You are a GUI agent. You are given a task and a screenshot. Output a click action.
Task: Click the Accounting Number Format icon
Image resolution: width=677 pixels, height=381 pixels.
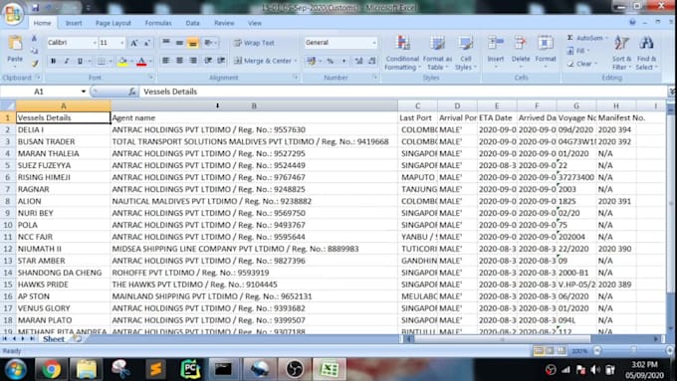coord(312,61)
